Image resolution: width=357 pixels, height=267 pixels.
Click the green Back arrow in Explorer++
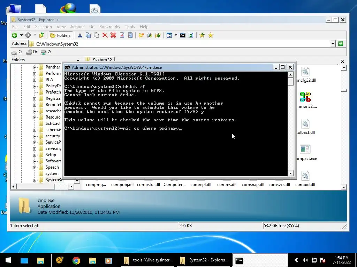15,35
